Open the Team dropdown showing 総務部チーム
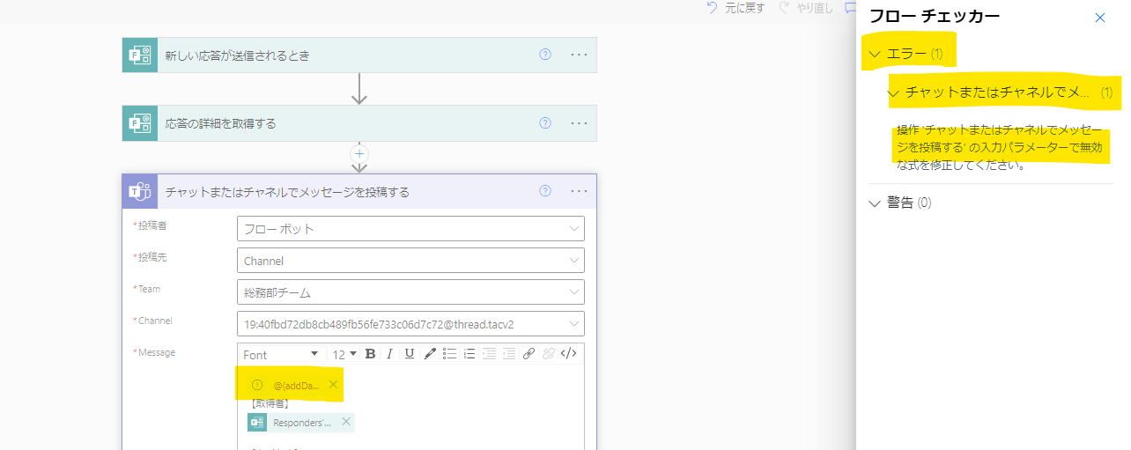 tap(410, 292)
